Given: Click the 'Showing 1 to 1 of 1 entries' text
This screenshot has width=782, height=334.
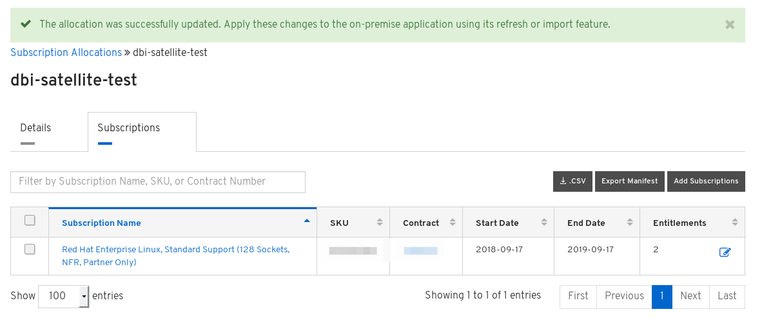Looking at the screenshot, I should [x=483, y=295].
